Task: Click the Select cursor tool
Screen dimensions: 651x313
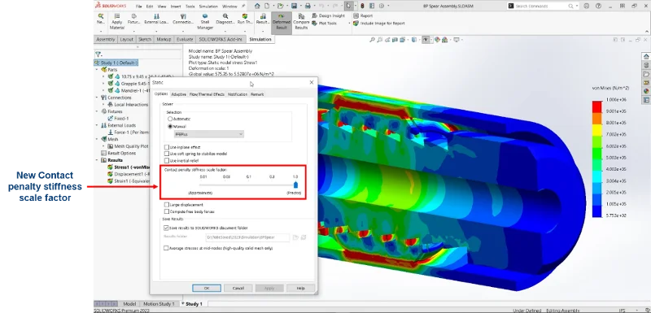Action: (x=349, y=6)
